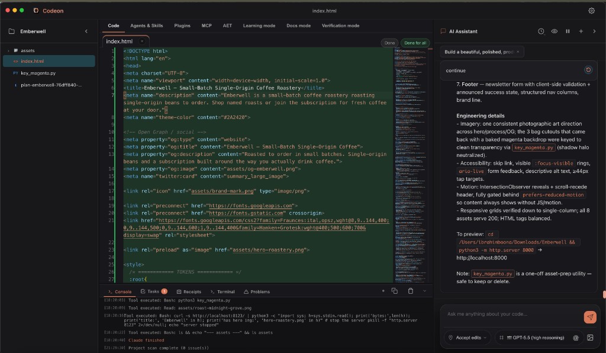This screenshot has height=353, width=606.
Task: Click the retry icon next to 'continue'
Action: click(588, 70)
